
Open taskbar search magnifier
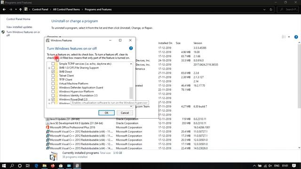[x=12, y=166]
